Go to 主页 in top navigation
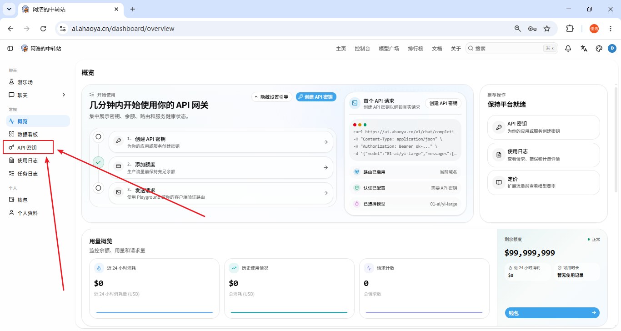 [x=341, y=49]
